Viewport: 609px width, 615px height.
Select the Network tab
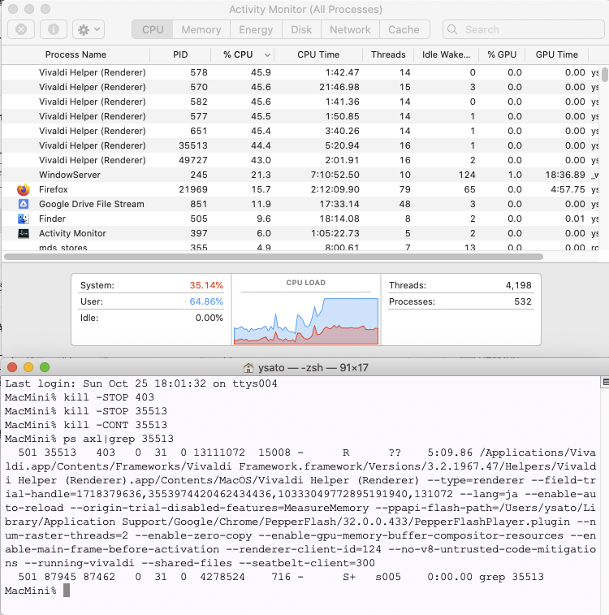pos(350,29)
